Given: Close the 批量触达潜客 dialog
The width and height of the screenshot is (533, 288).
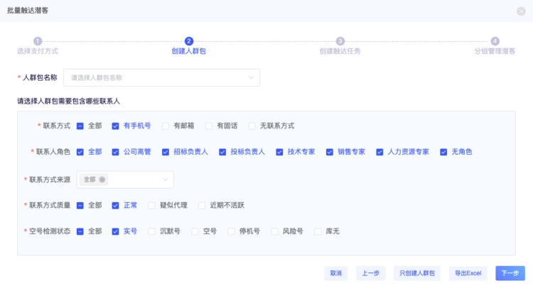Looking at the screenshot, I should click(x=521, y=11).
